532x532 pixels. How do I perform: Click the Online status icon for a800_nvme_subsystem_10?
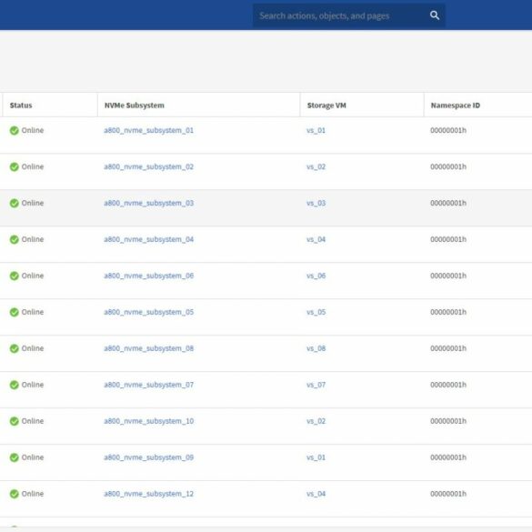15,421
